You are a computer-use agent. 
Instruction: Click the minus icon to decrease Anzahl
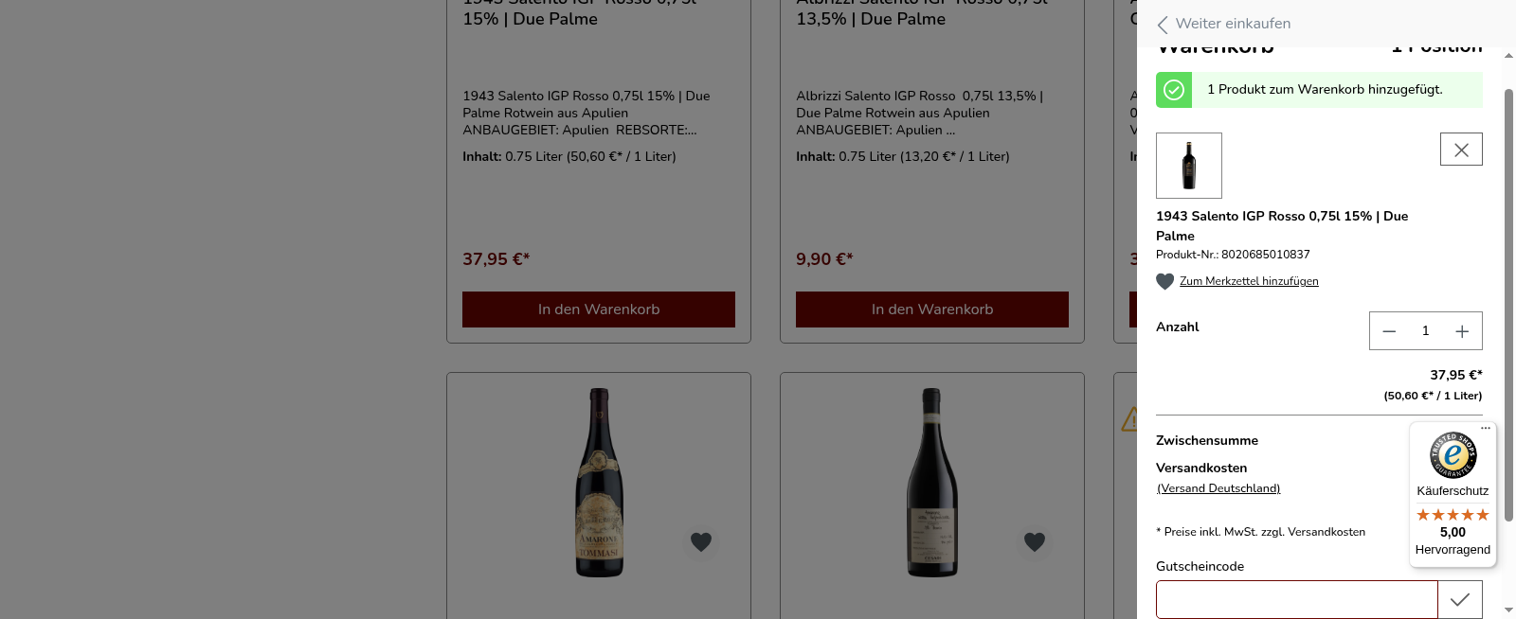1389,331
